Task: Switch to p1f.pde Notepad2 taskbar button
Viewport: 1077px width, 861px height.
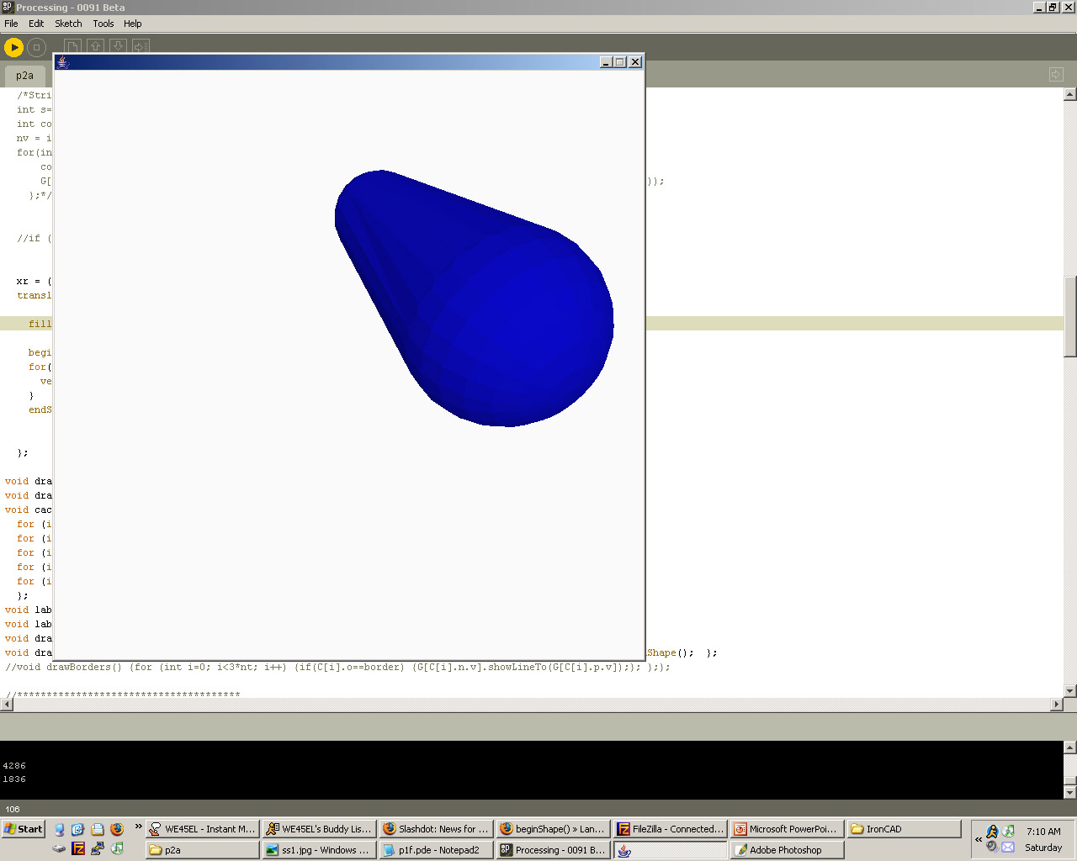Action: pyautogui.click(x=436, y=850)
